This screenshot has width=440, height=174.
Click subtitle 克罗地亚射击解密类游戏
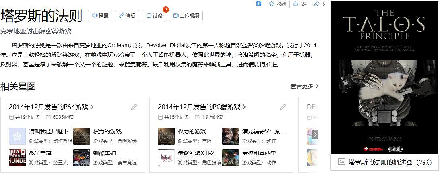pos(36,31)
